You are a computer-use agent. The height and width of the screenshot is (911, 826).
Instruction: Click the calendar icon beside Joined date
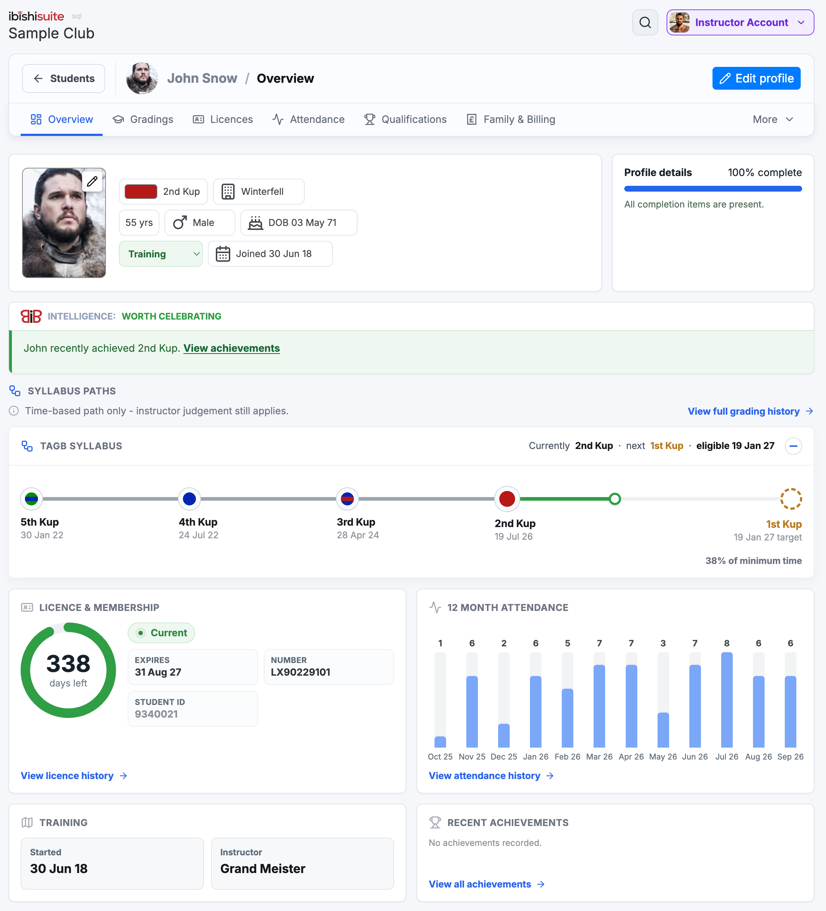click(223, 253)
